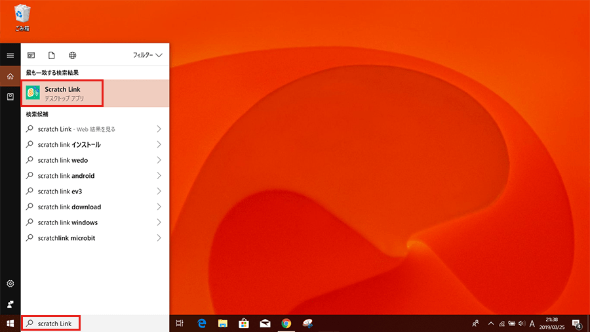
Task: Select 'scratch link インストール' suggestion
Action: click(95, 144)
